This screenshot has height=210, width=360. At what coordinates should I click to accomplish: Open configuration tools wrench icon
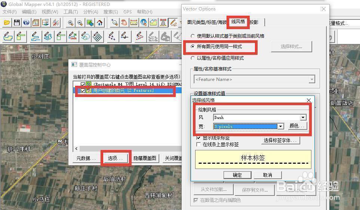point(55,23)
